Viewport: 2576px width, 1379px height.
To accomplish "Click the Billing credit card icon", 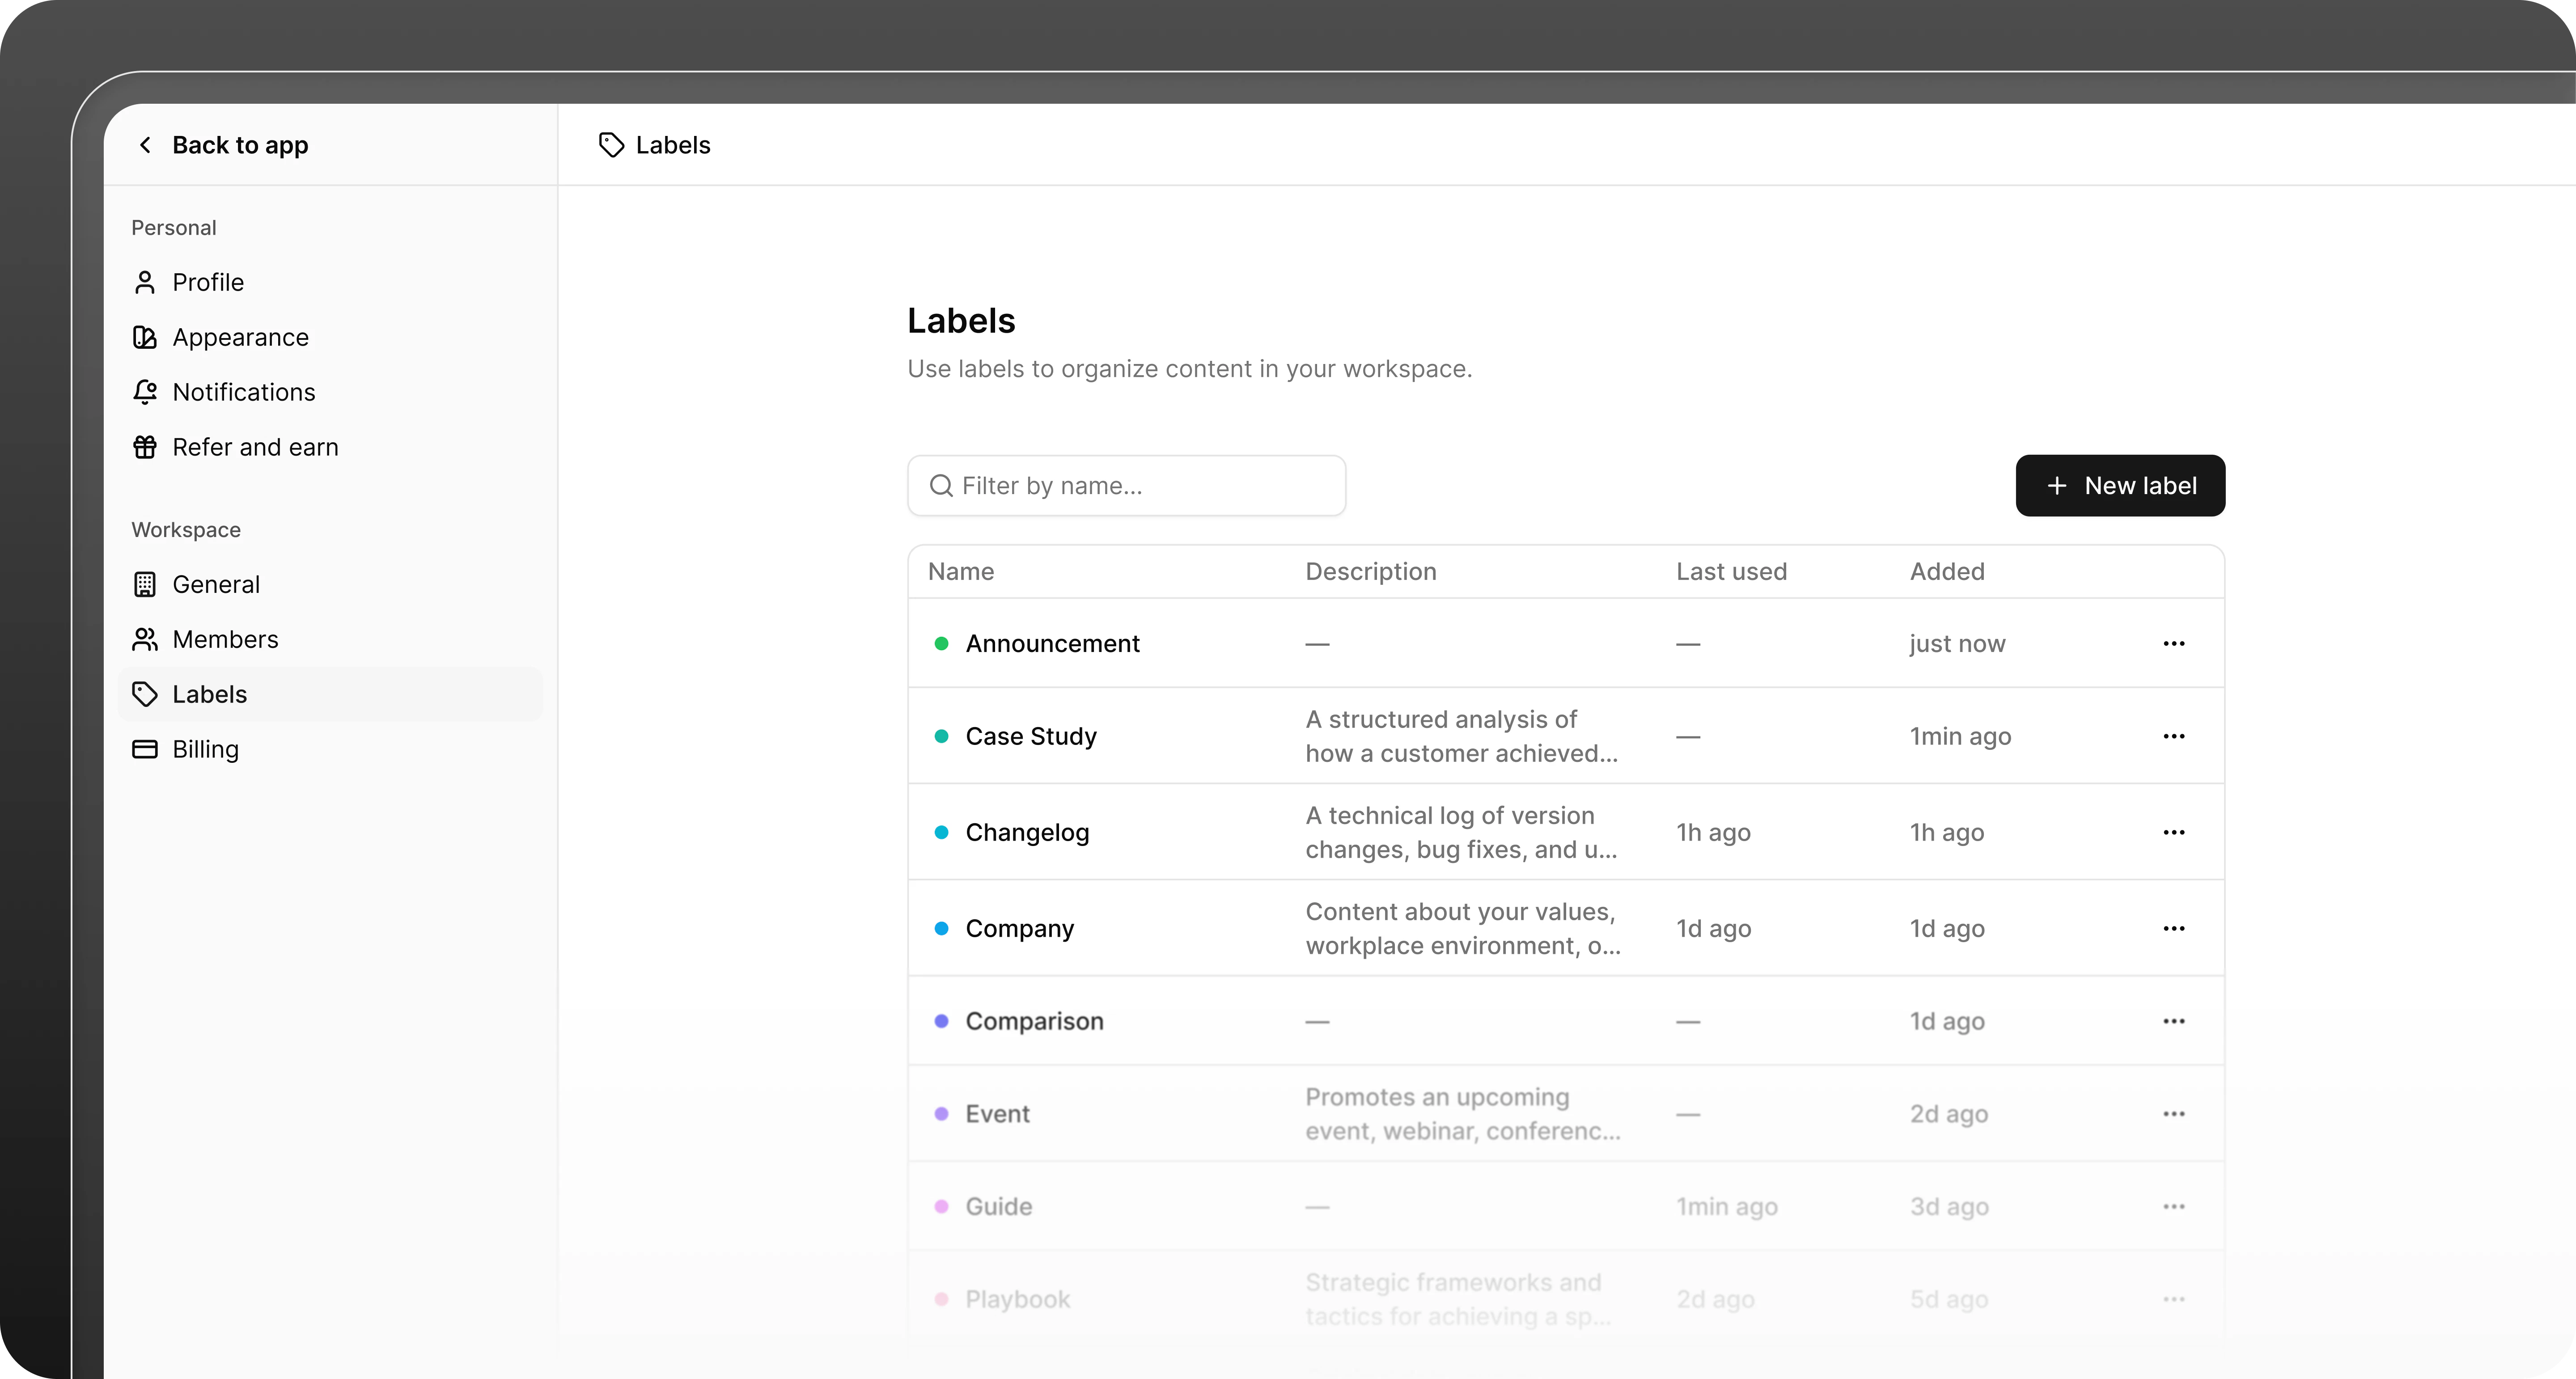I will [x=145, y=749].
